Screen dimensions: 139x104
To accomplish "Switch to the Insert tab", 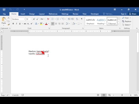I will pos(23,14).
